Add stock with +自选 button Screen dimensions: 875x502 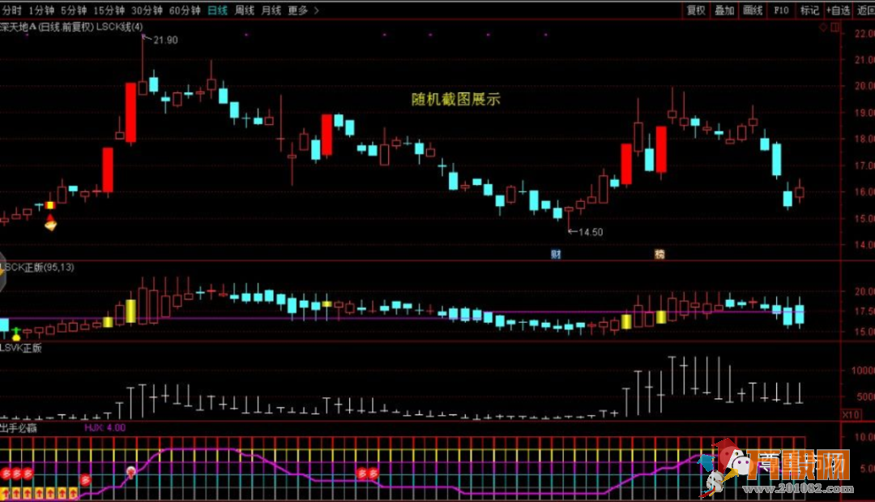pos(839,10)
